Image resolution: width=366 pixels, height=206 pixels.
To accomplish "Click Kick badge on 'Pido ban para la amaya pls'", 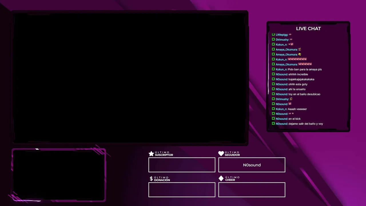I will pos(273,69).
